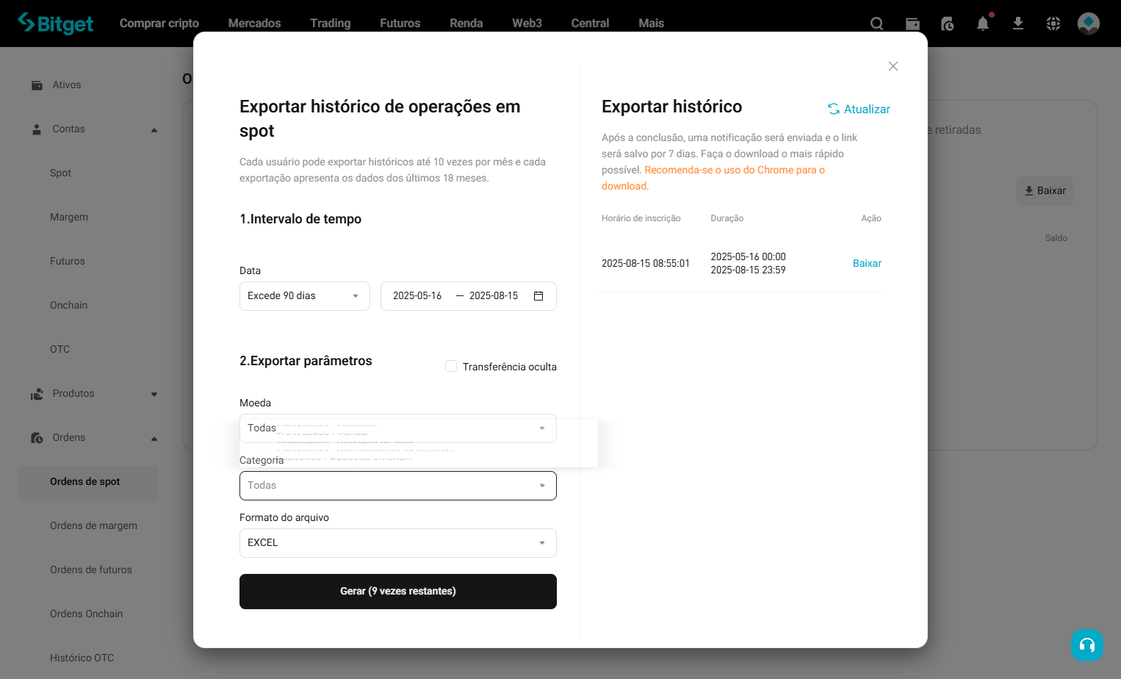Select Onchain in sidebar
The image size is (1121, 679).
tap(69, 306)
